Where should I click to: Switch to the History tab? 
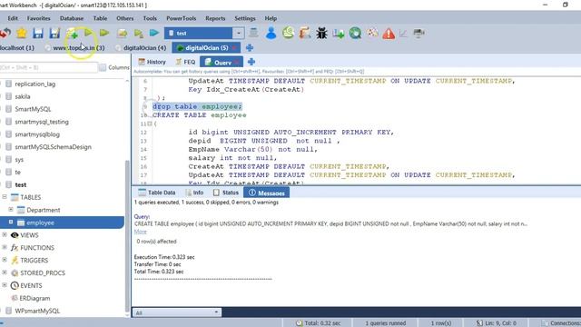[x=152, y=62]
